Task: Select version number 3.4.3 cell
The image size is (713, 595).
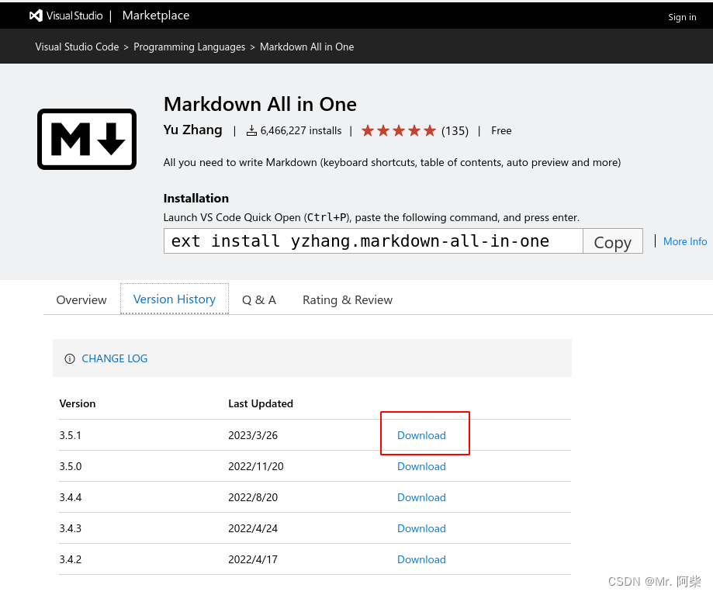Action: coord(71,528)
